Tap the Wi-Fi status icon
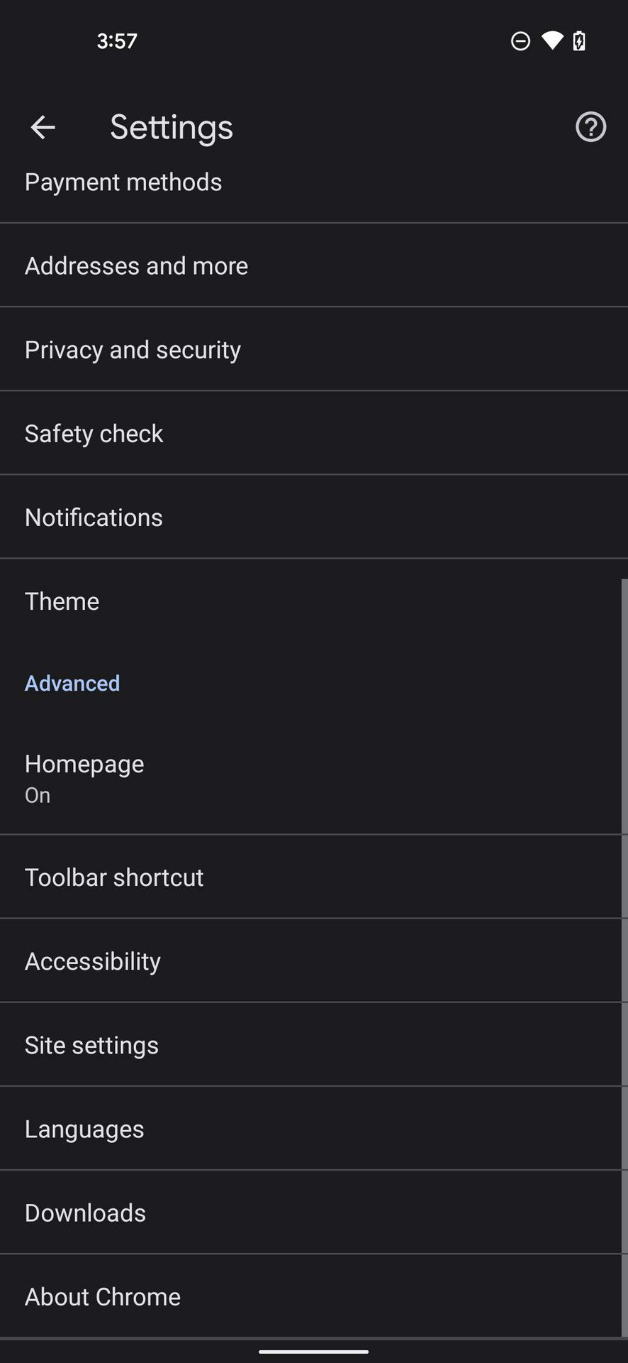 coord(551,40)
